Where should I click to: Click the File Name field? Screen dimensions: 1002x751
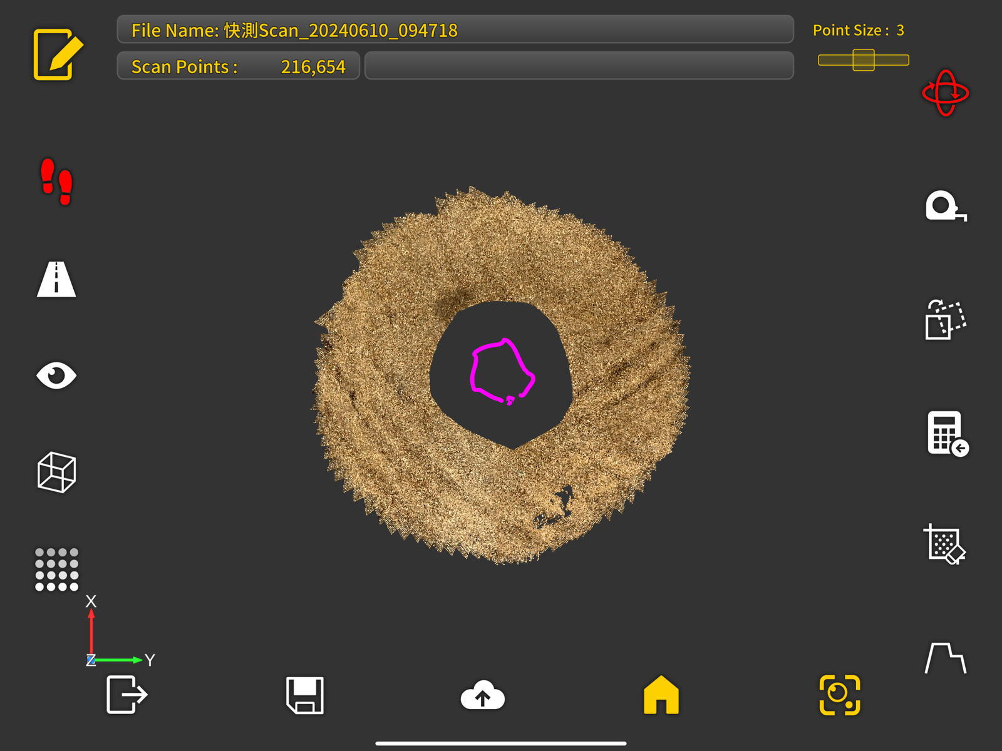(x=455, y=29)
